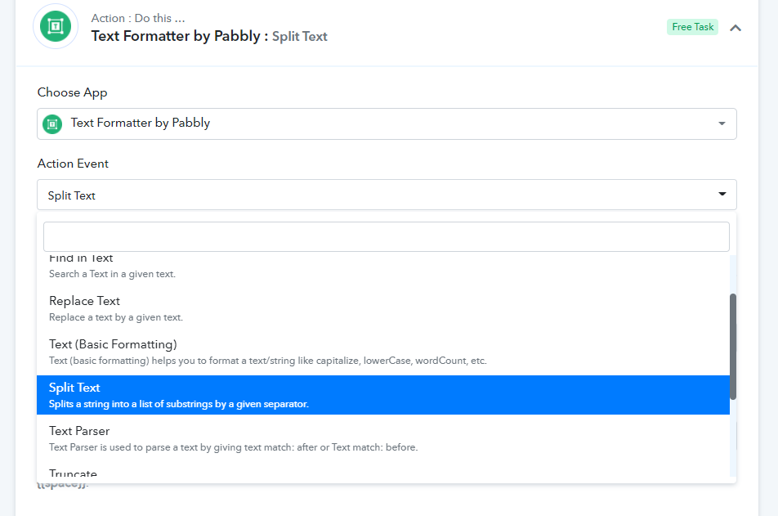Click the Action Event label
Viewport: 778px width, 516px height.
[x=73, y=164]
